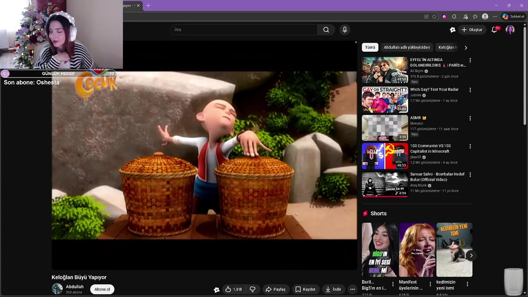Click the Oluştur create button
This screenshot has height=297, width=528.
[x=471, y=30]
